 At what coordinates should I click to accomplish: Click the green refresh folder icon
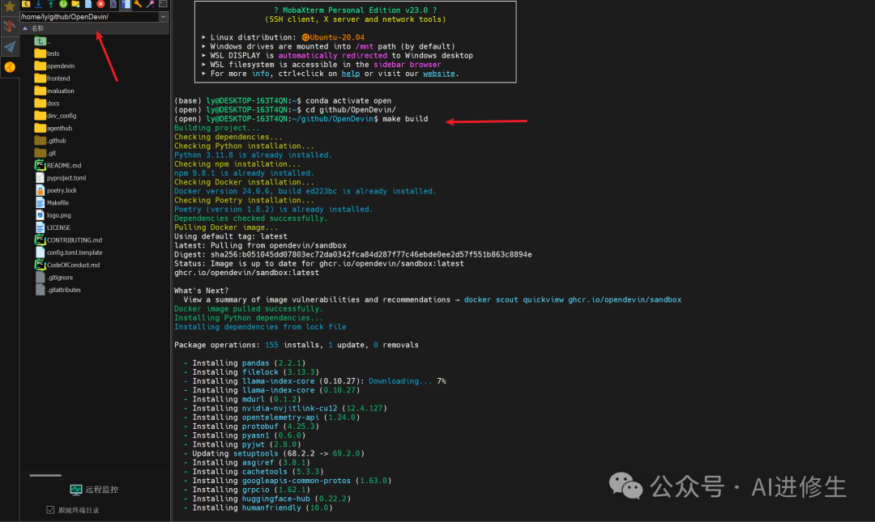(x=63, y=4)
